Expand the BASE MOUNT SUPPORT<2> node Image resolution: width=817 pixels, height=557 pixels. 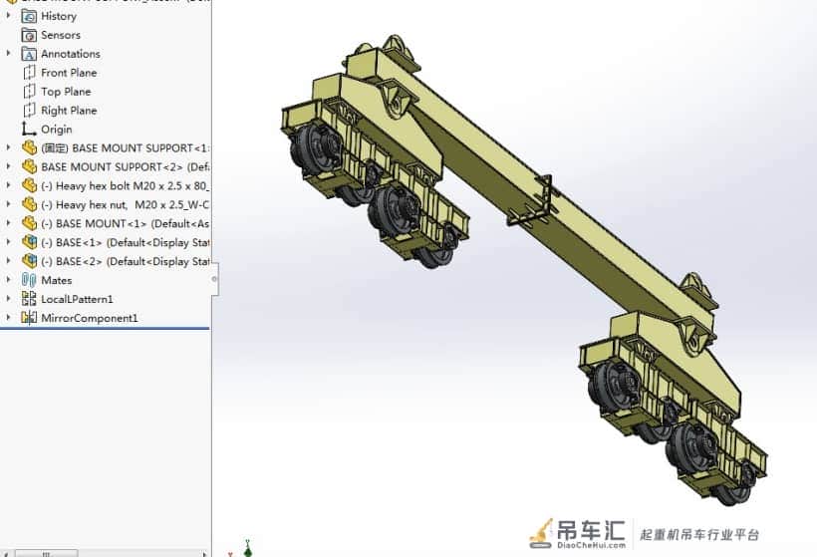[8, 166]
